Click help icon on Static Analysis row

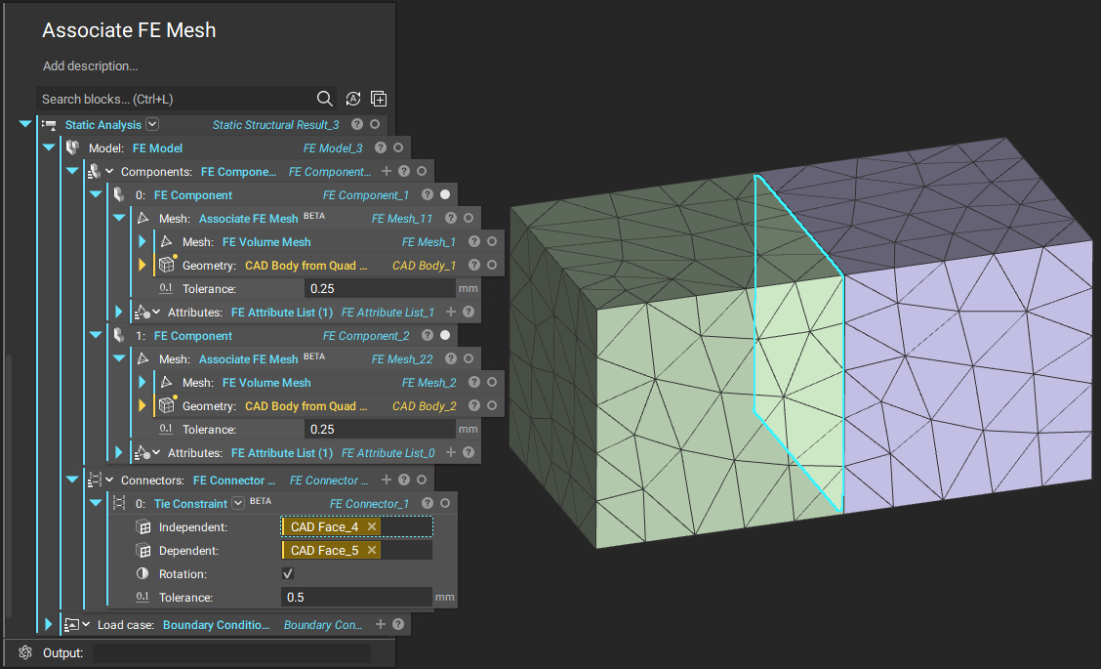[x=356, y=124]
